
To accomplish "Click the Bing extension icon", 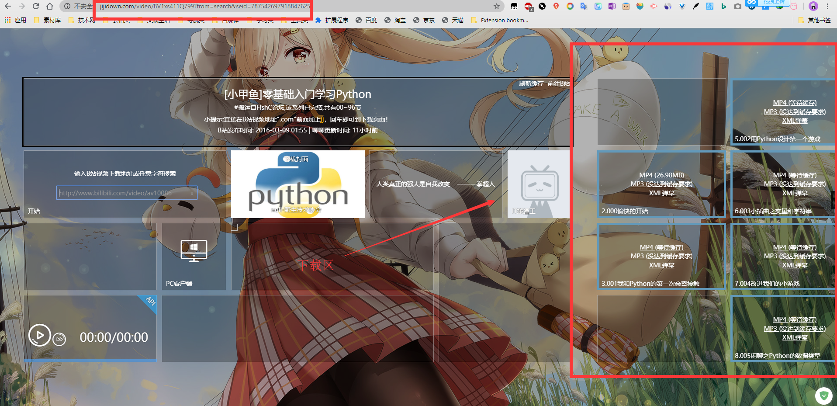I will (724, 7).
